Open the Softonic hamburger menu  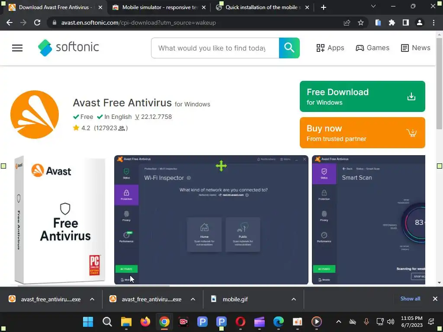point(17,48)
